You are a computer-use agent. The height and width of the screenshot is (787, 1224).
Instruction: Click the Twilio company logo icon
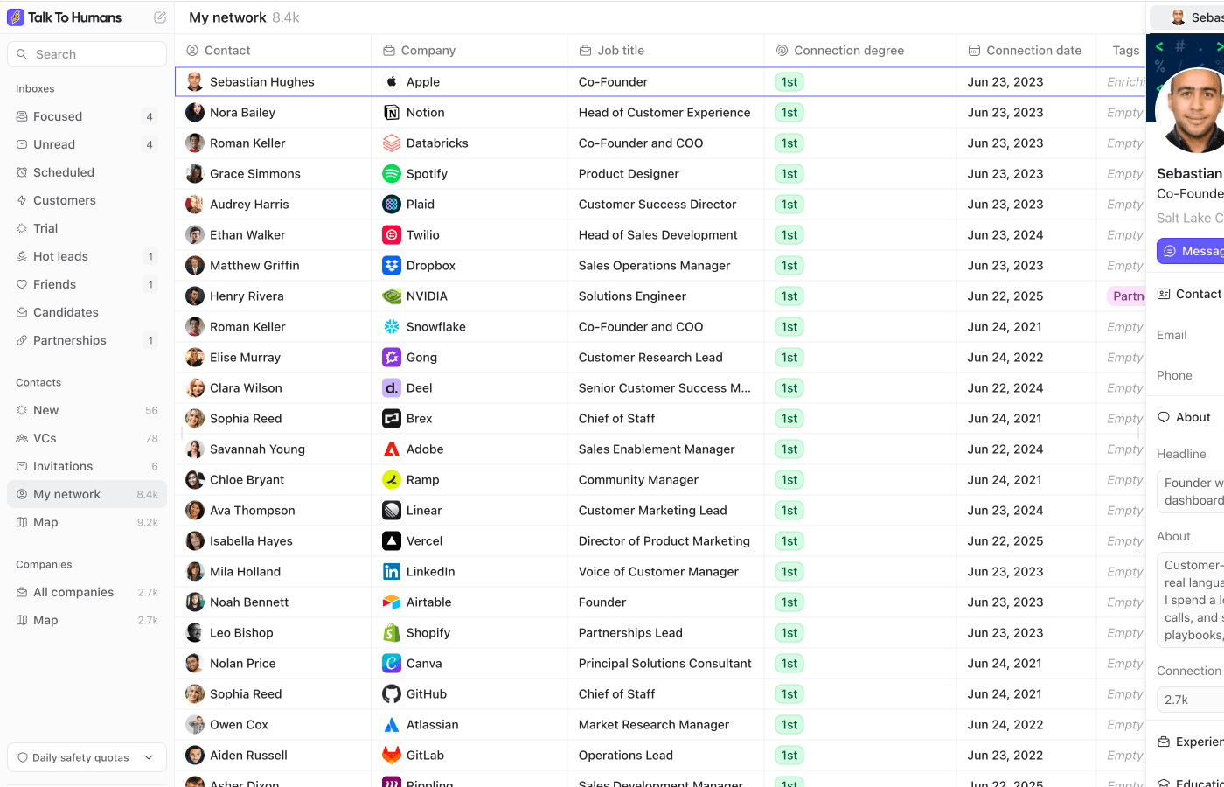pos(392,235)
